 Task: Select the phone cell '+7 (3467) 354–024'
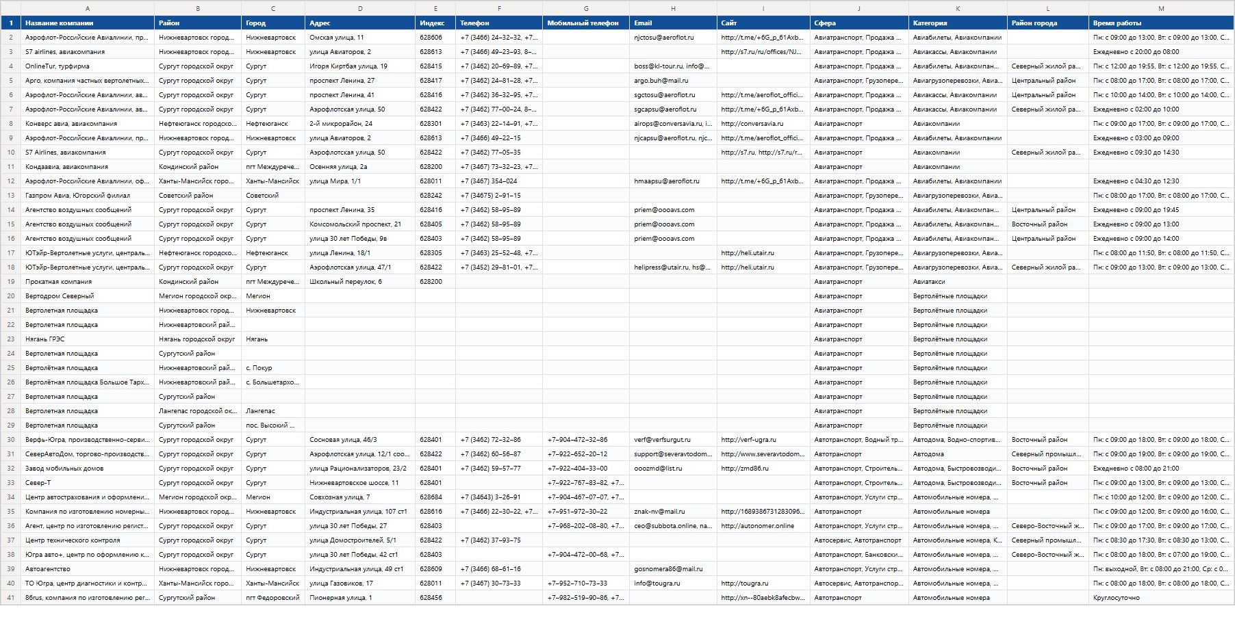(499, 181)
